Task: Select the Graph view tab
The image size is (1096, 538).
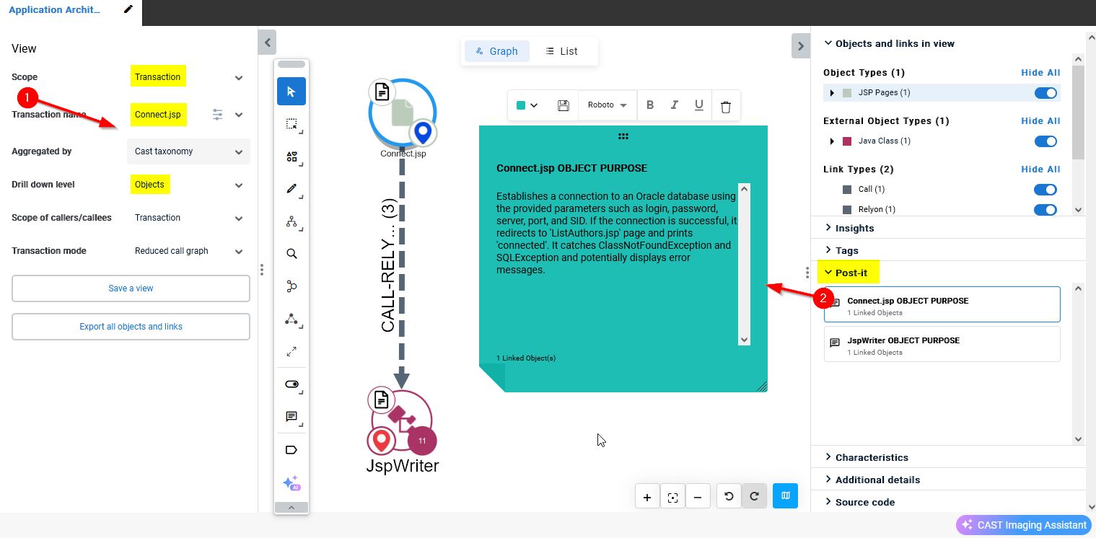Action: point(496,51)
